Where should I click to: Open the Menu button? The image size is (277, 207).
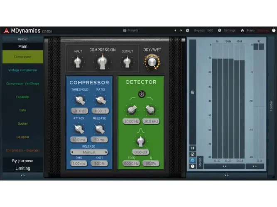pos(251,30)
